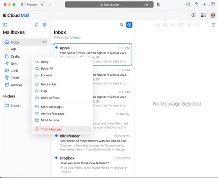Click the Private browsing label

32,4
